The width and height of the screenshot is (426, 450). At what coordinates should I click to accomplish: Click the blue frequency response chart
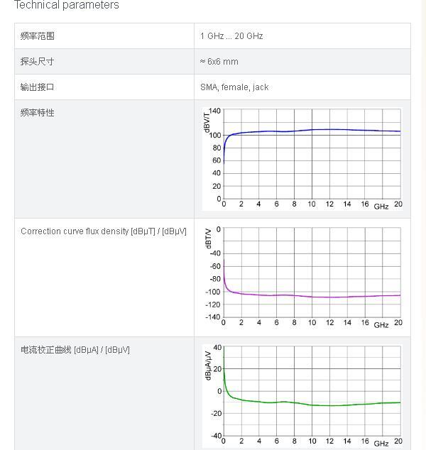[x=302, y=158]
